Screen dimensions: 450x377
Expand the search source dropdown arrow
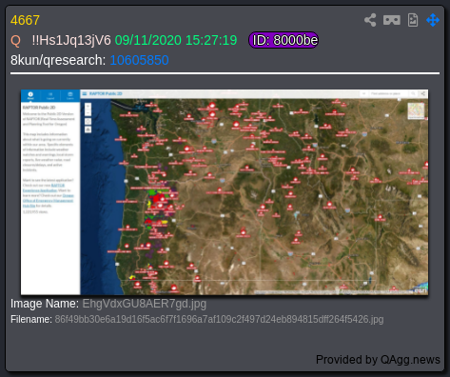click(363, 93)
